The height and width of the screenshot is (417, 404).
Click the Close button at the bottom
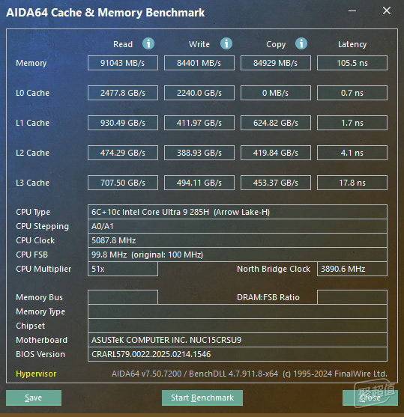370,398
